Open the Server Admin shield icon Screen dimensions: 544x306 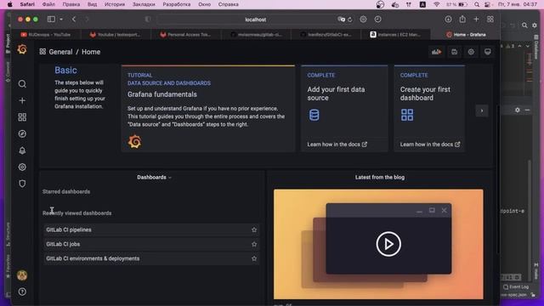pos(22,184)
